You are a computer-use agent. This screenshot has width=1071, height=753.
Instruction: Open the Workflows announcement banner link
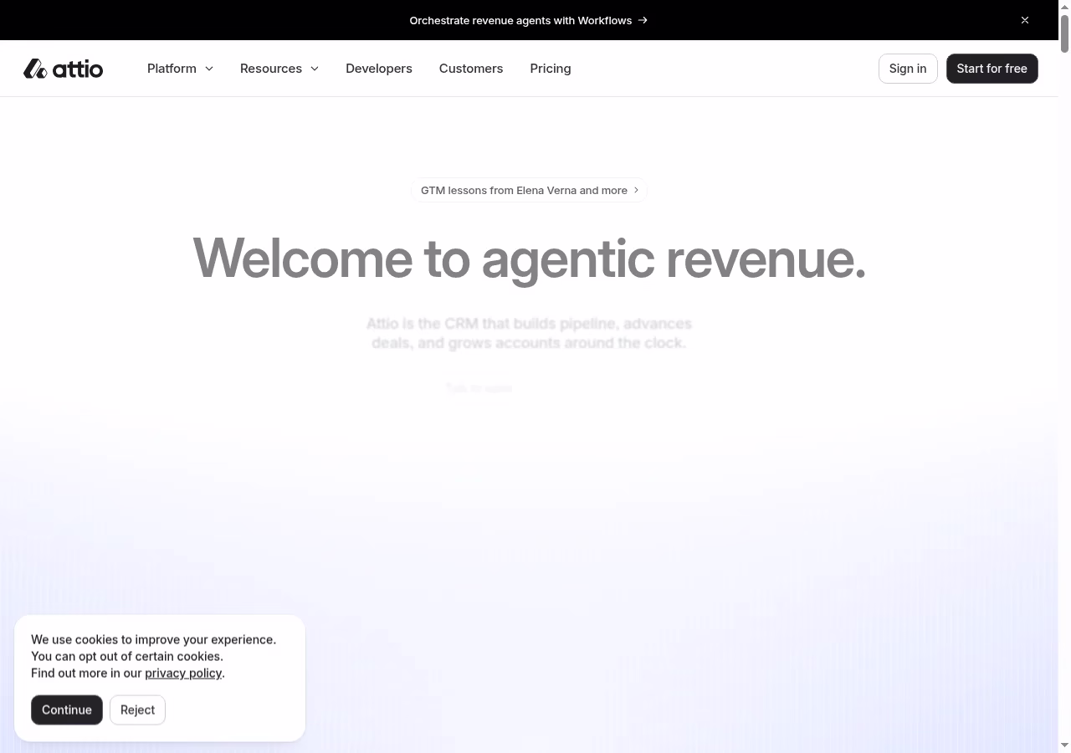(x=529, y=20)
